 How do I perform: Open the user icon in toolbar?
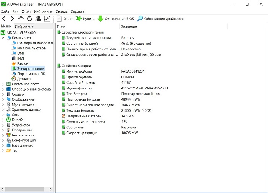click(38, 19)
